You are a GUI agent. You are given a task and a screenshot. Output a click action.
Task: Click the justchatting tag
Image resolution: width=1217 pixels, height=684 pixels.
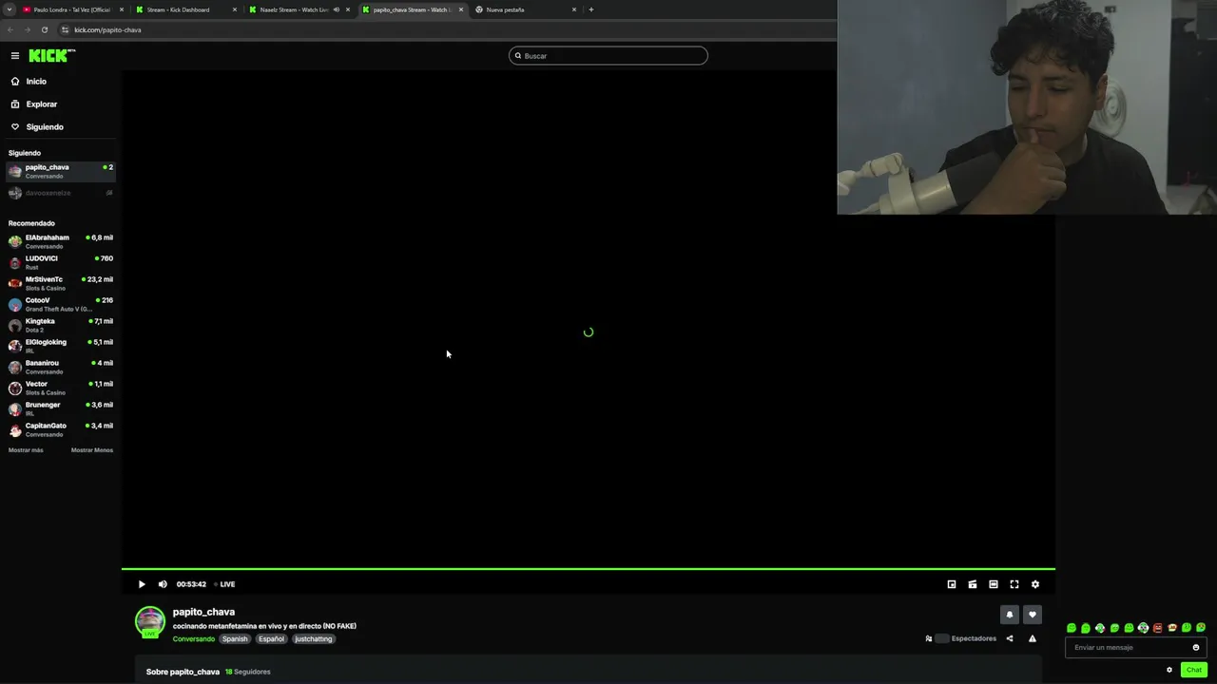tap(314, 639)
